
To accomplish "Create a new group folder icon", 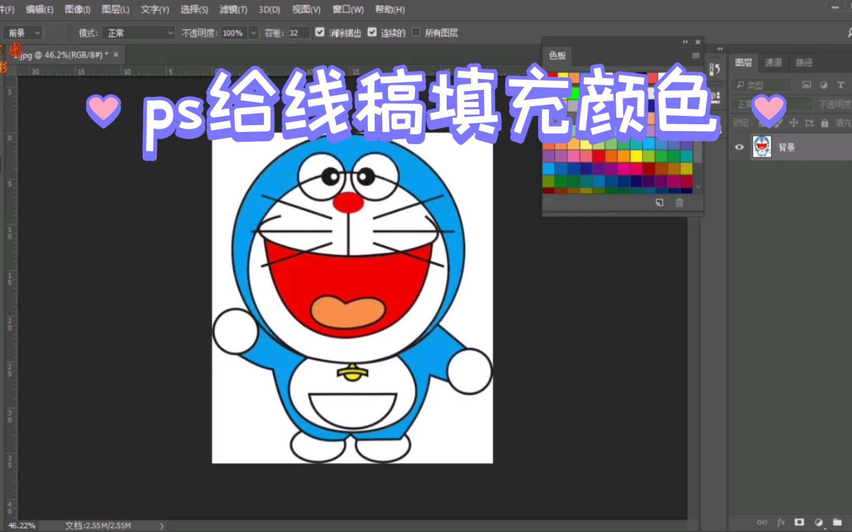I will (837, 522).
